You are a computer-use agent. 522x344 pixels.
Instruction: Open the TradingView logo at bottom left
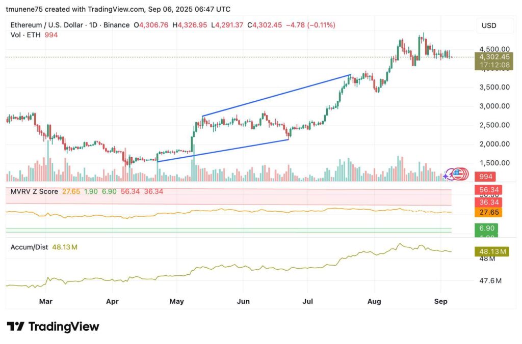coord(53,326)
